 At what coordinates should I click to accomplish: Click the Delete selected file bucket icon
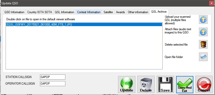click(203, 44)
